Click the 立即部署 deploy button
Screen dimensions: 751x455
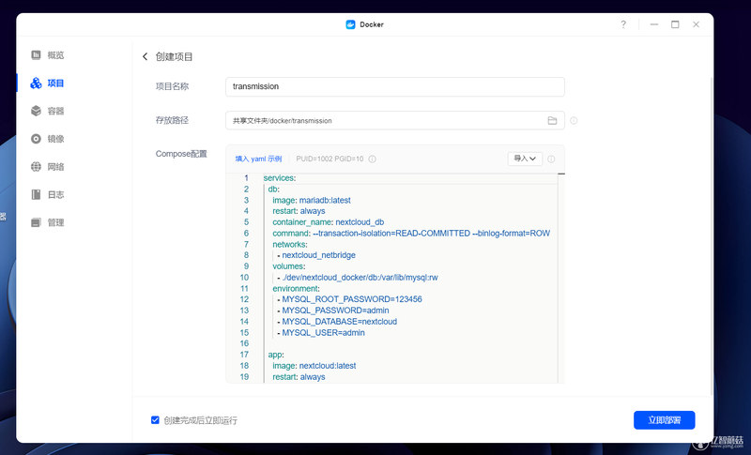665,420
